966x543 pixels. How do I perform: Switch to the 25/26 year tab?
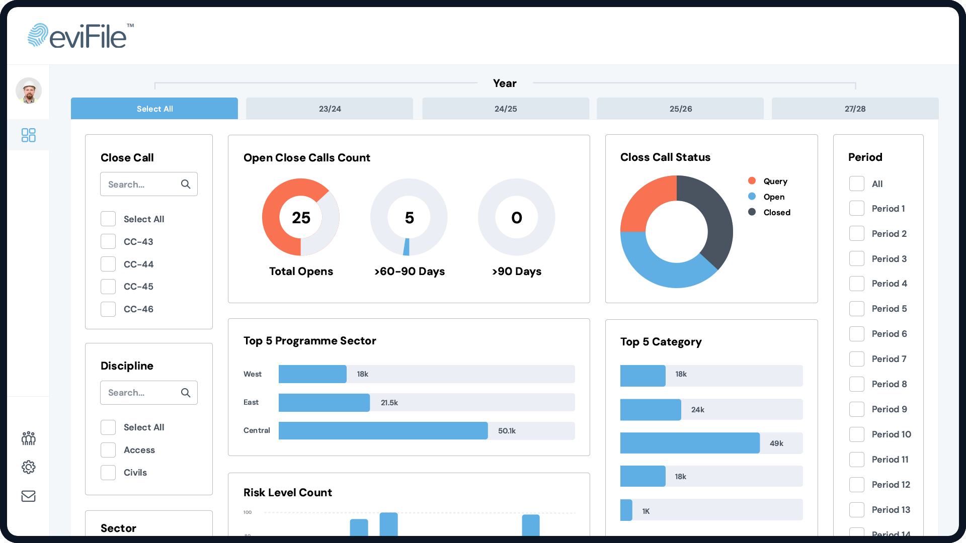click(x=680, y=109)
